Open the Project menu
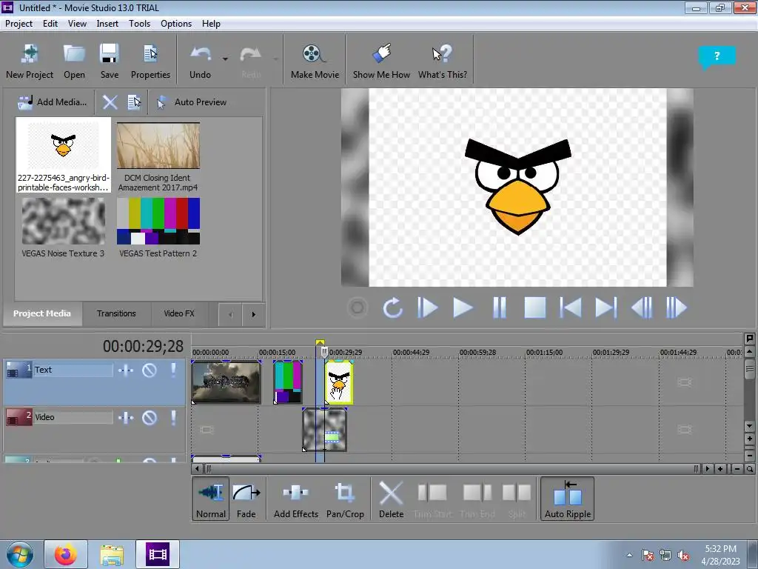This screenshot has width=758, height=569. 19,24
